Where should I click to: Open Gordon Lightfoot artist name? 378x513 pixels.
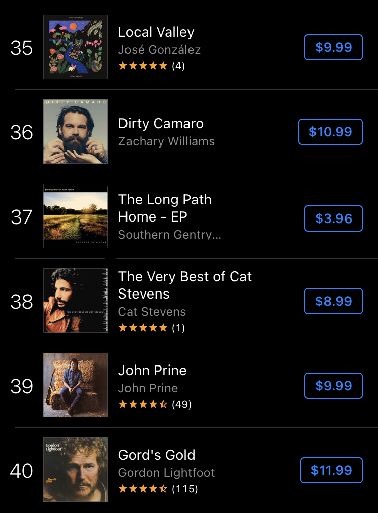click(x=166, y=473)
